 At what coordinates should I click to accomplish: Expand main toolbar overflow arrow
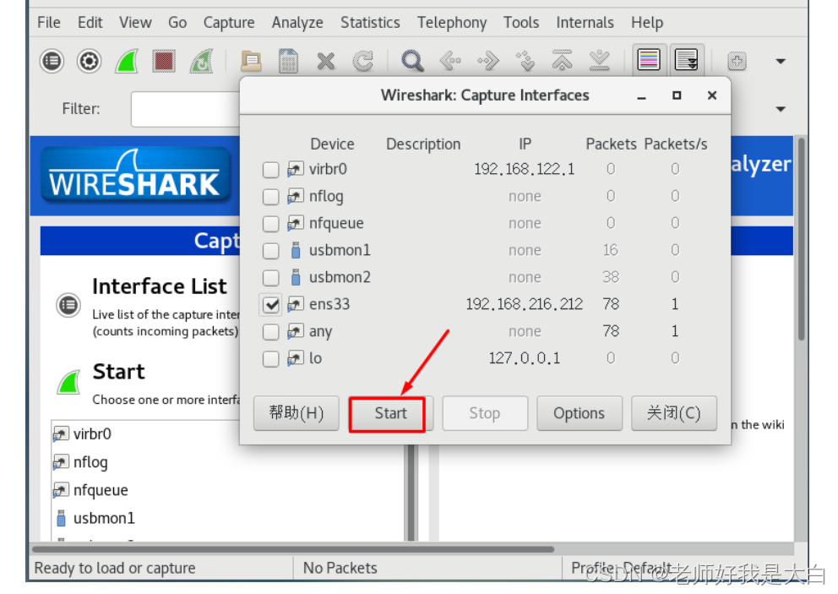pos(781,61)
